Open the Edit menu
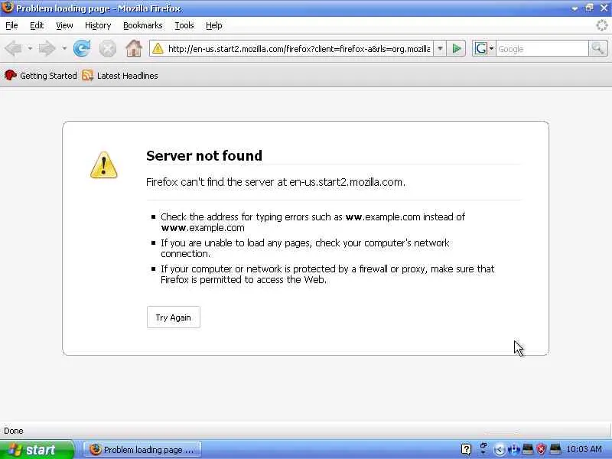The height and width of the screenshot is (459, 612). click(37, 25)
